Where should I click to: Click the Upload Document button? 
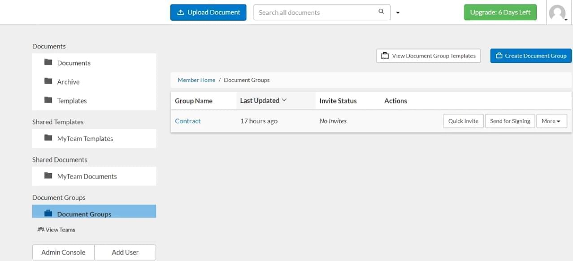(208, 13)
